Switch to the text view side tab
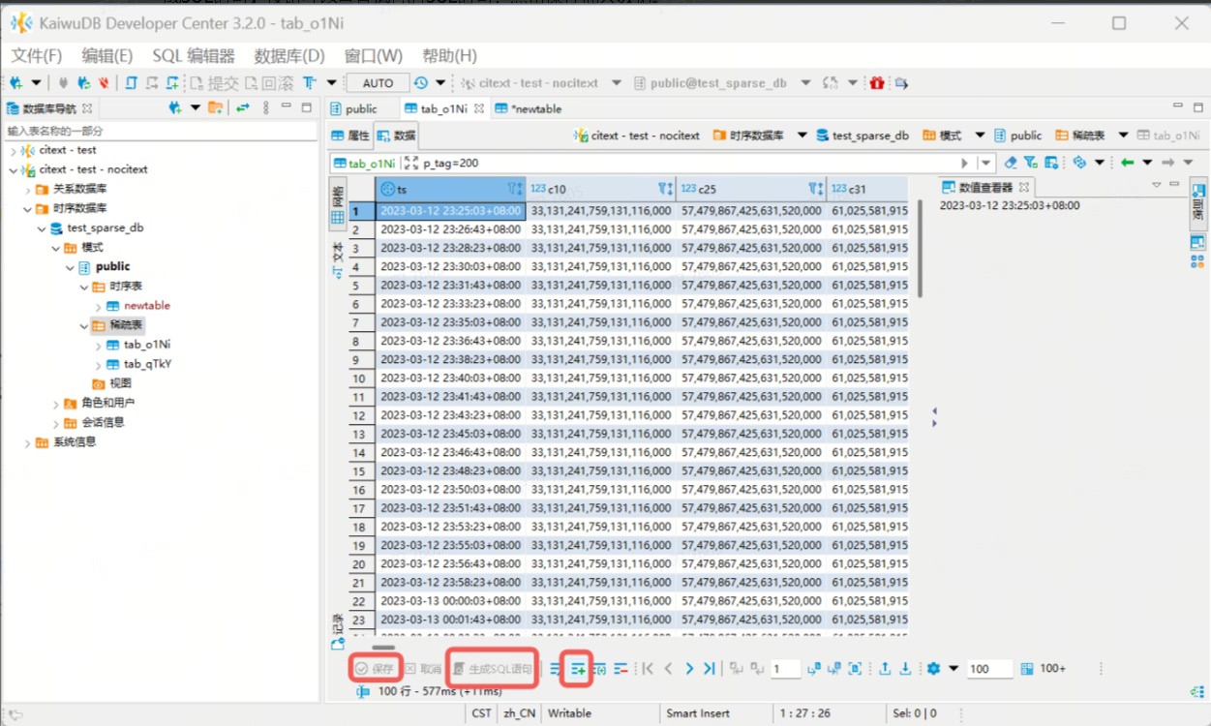Viewport: 1211px width, 726px height. 338,259
